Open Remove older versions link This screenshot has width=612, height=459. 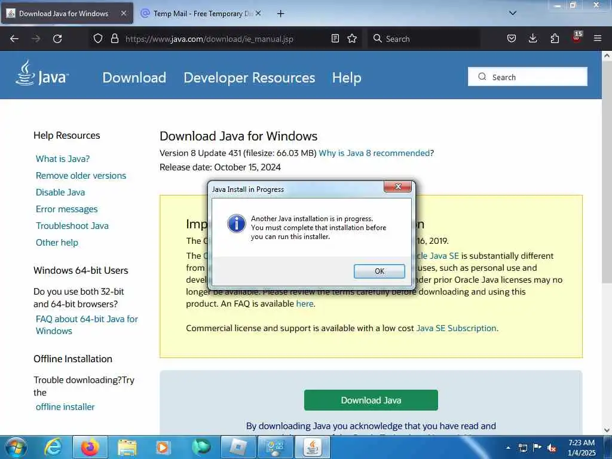pos(81,176)
